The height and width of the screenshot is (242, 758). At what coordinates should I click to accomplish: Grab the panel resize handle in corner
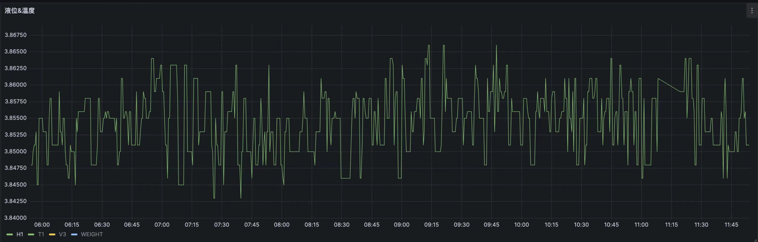click(x=756, y=240)
